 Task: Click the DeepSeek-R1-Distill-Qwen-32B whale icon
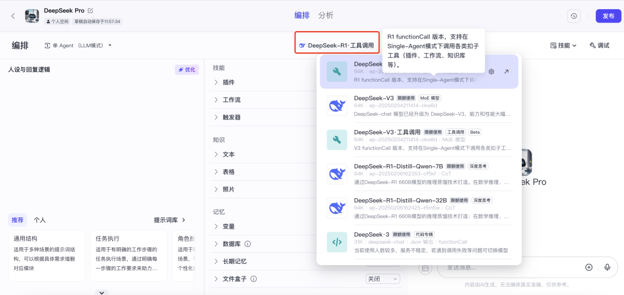point(337,207)
